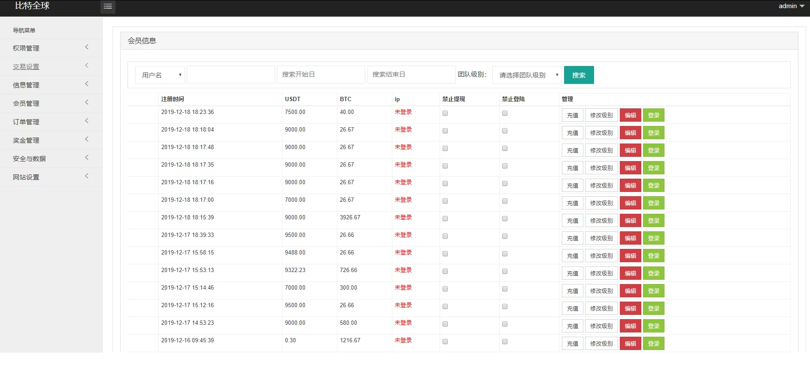Expand 交易设置 menu section

[x=51, y=66]
